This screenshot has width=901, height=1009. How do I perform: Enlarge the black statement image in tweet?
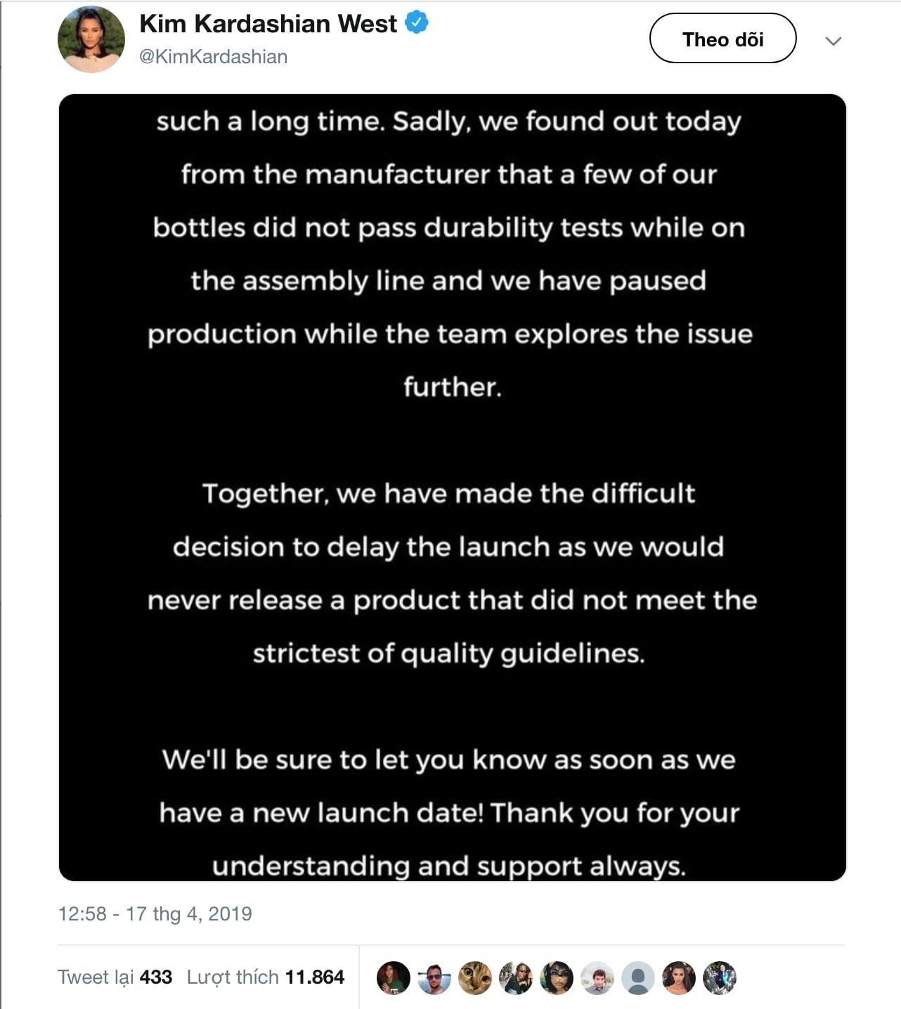click(452, 487)
